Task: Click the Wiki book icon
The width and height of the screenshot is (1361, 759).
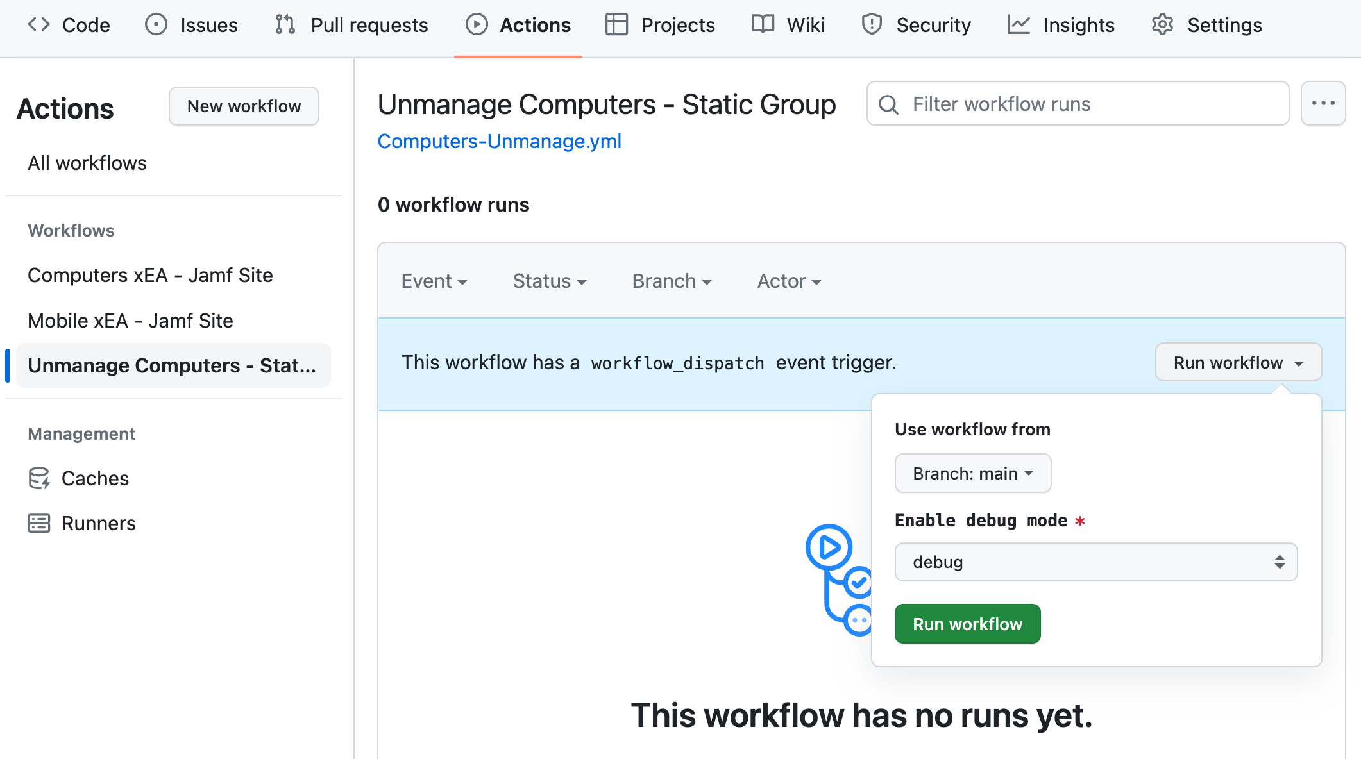Action: click(x=763, y=25)
